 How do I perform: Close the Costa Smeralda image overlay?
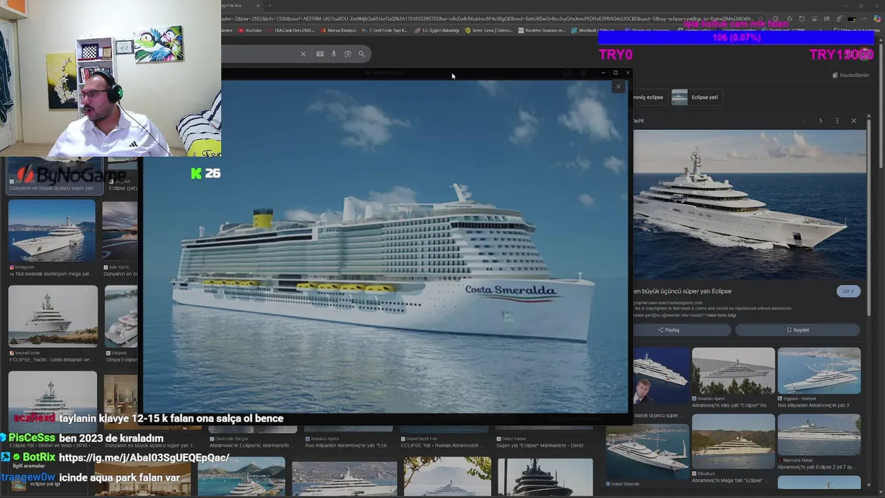tap(618, 86)
